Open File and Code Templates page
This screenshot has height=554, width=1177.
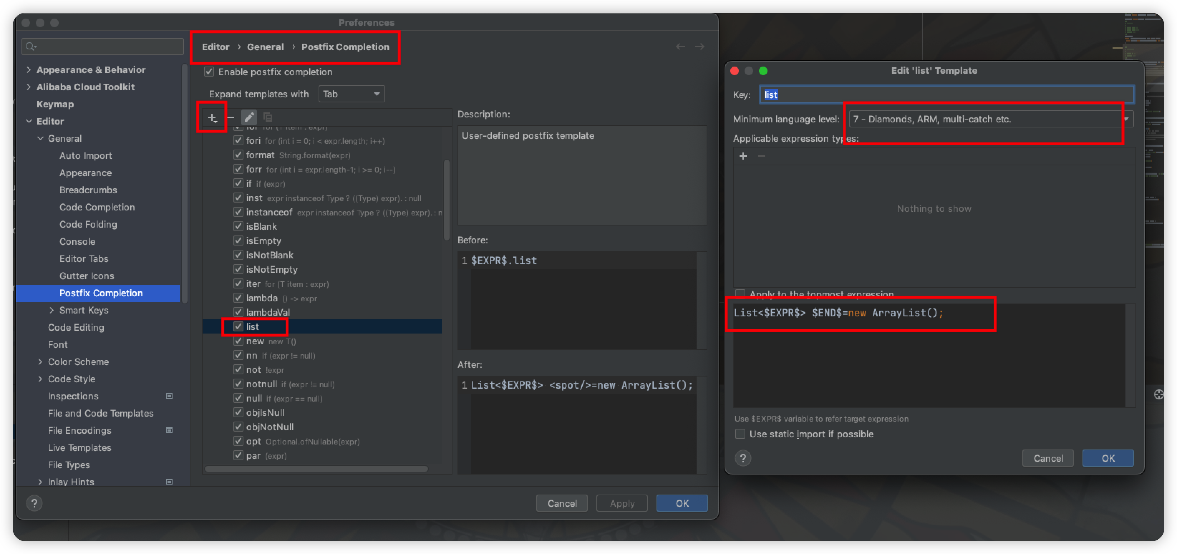[x=101, y=413]
